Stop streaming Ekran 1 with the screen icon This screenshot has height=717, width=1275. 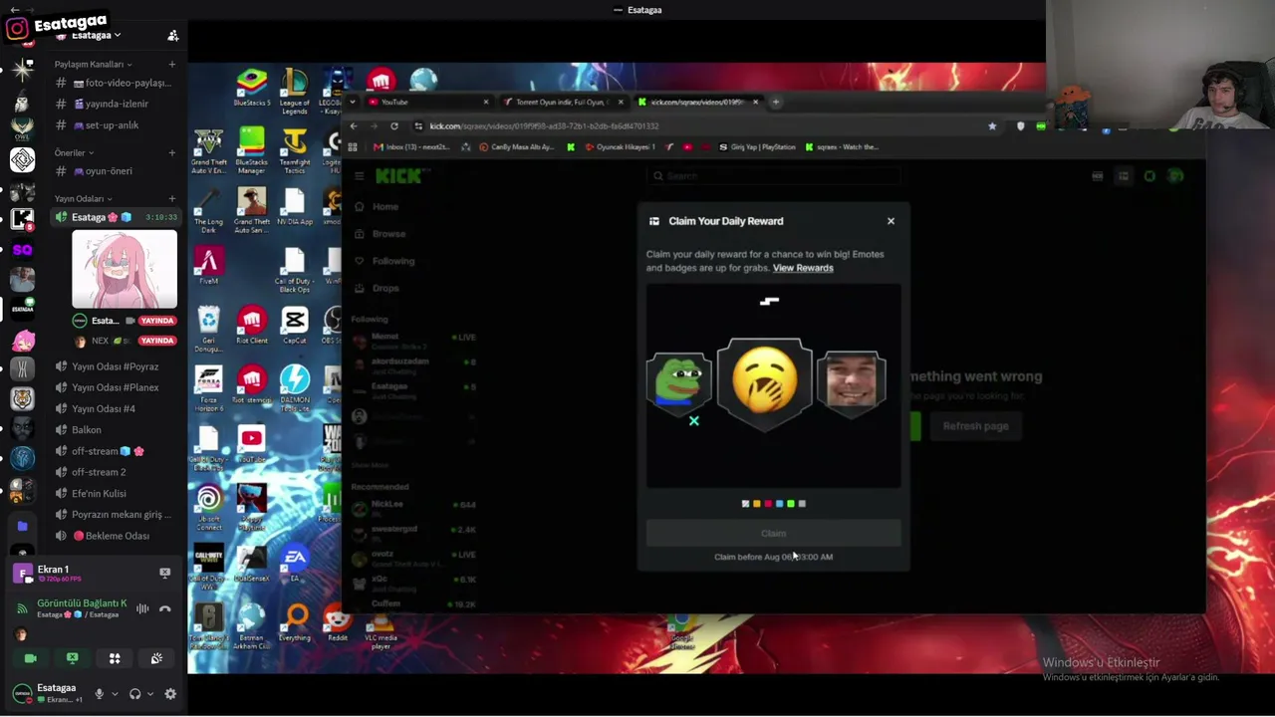click(165, 573)
